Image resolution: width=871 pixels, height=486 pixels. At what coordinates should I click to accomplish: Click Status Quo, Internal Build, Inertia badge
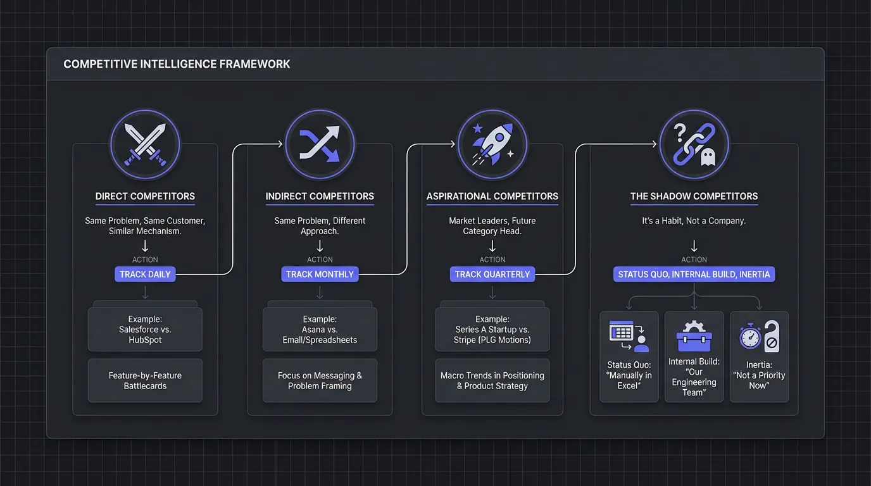coord(694,274)
